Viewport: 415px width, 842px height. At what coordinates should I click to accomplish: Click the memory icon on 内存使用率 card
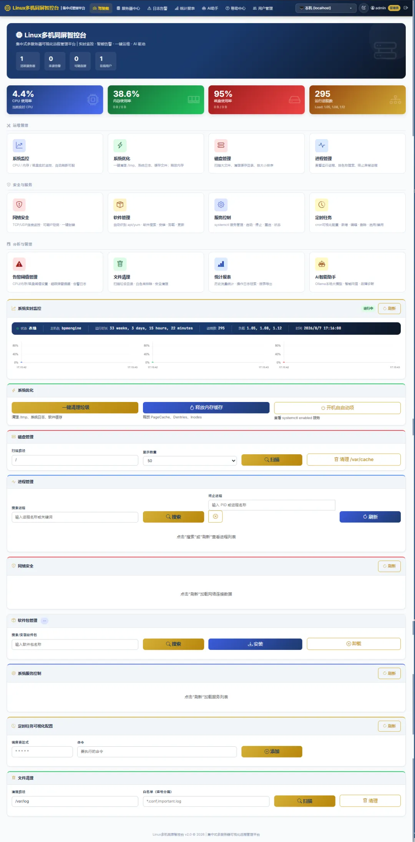194,100
